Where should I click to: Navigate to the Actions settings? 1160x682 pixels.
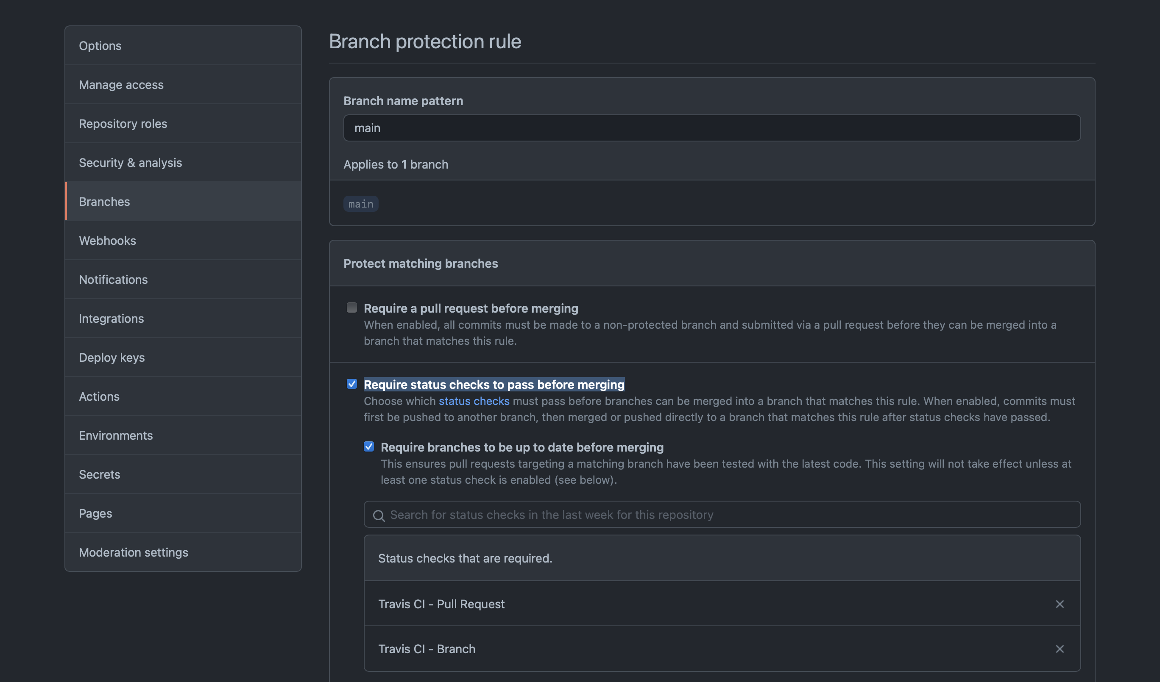click(x=99, y=396)
